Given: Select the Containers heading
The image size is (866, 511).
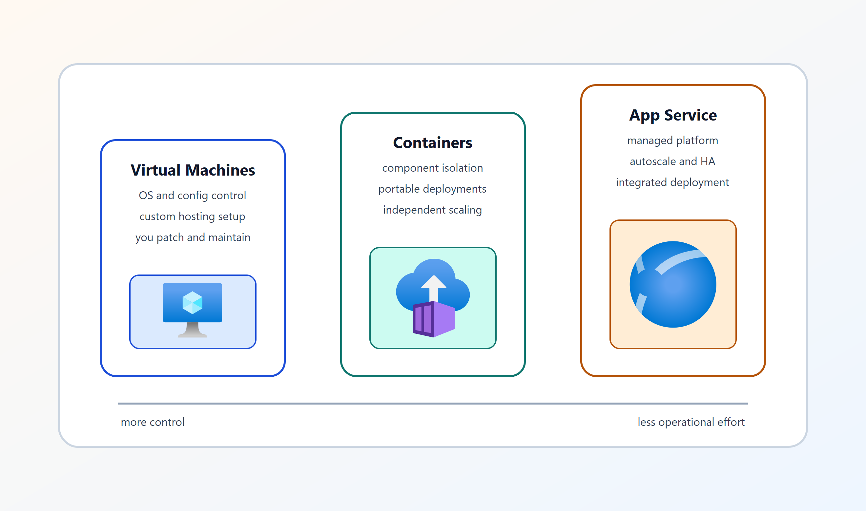Looking at the screenshot, I should click(433, 142).
